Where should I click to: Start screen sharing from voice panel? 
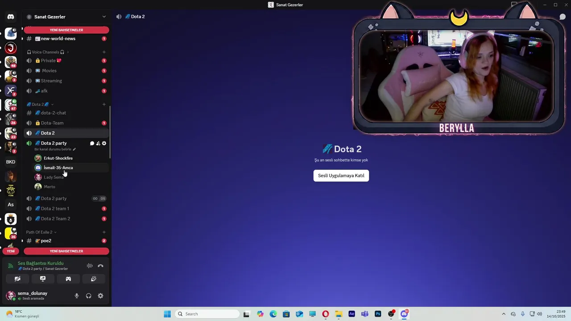pyautogui.click(x=43, y=279)
